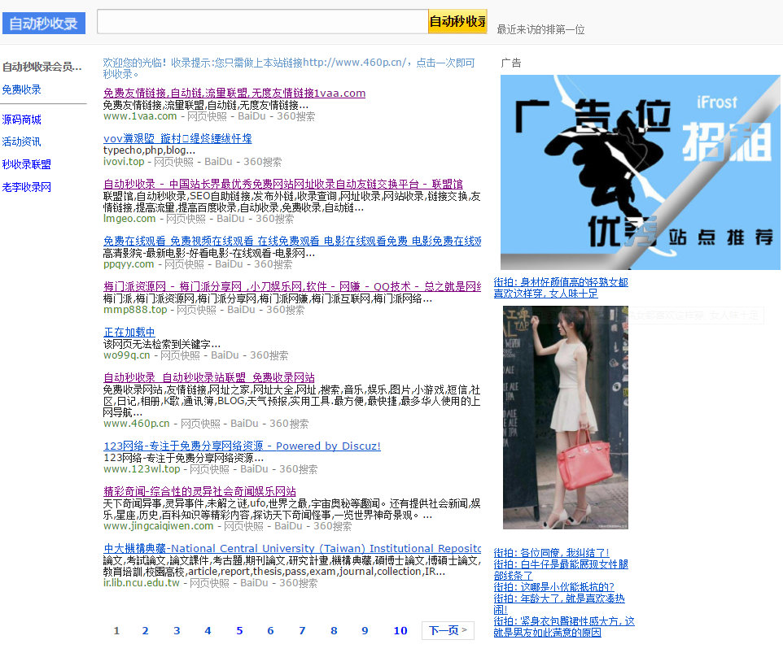The width and height of the screenshot is (783, 666).
Task: Click the 自动秒收录 logo at top left
Action: (43, 23)
